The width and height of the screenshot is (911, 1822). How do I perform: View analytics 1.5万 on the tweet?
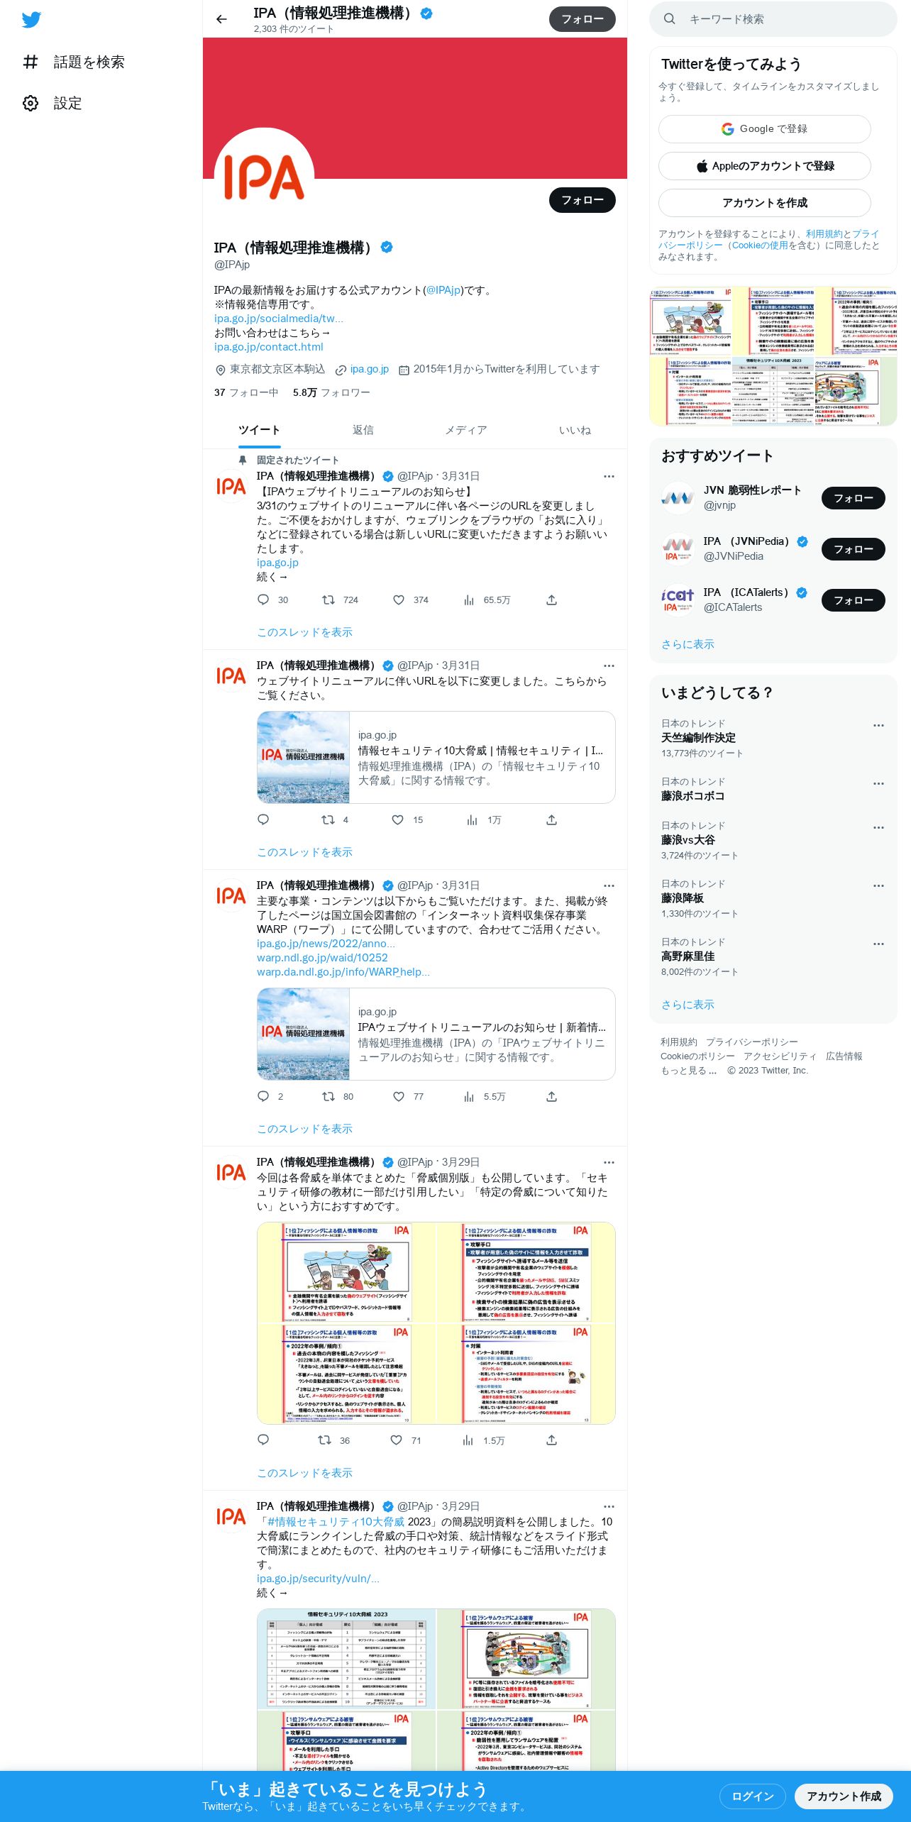[x=483, y=1440]
